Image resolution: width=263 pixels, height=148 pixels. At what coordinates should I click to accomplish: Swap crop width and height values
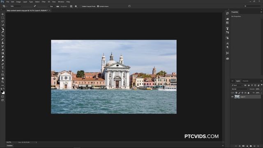point(35,6)
